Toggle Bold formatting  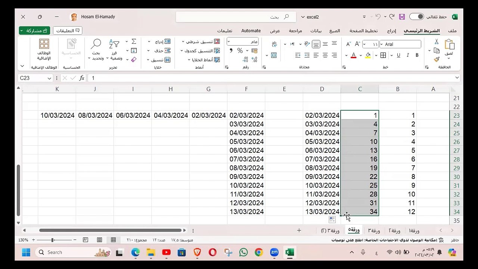tap(417, 55)
